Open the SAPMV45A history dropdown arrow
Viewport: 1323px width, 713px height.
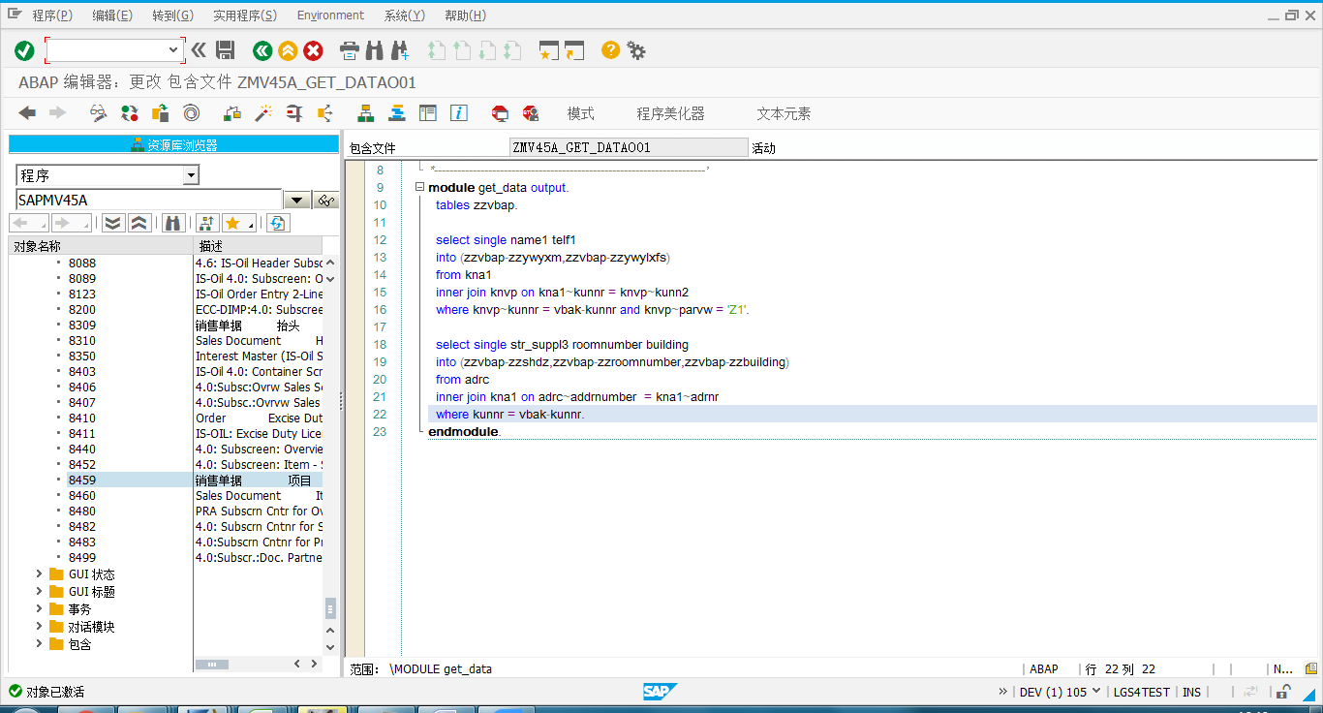point(296,201)
